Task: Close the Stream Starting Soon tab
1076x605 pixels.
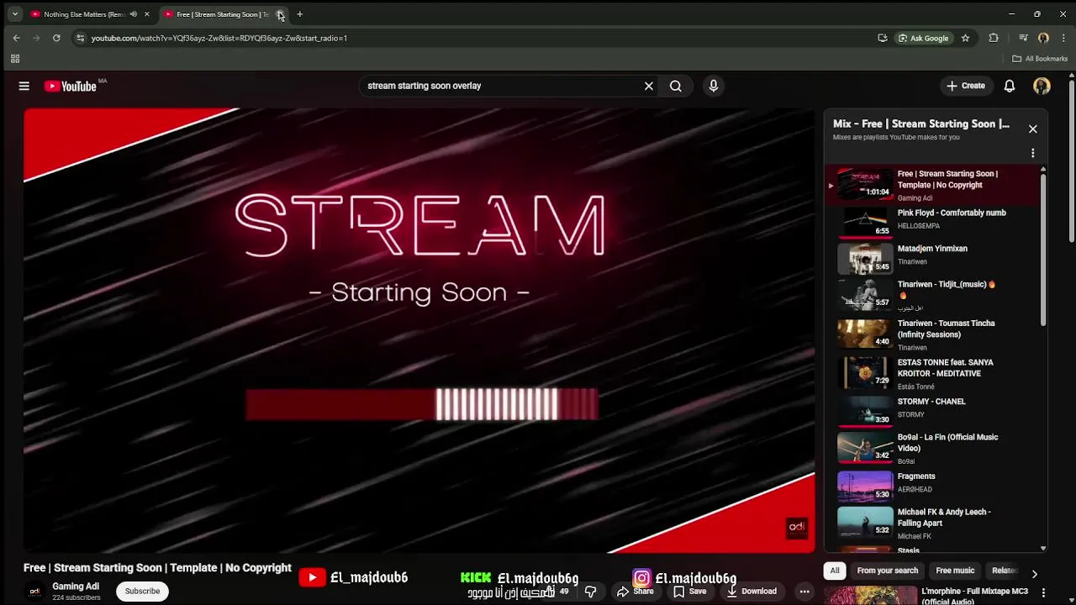Action: click(x=280, y=14)
